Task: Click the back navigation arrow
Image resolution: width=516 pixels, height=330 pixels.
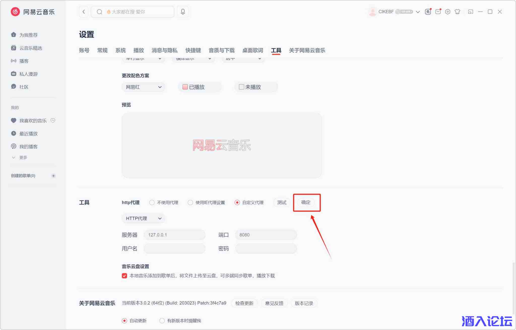Action: [84, 12]
